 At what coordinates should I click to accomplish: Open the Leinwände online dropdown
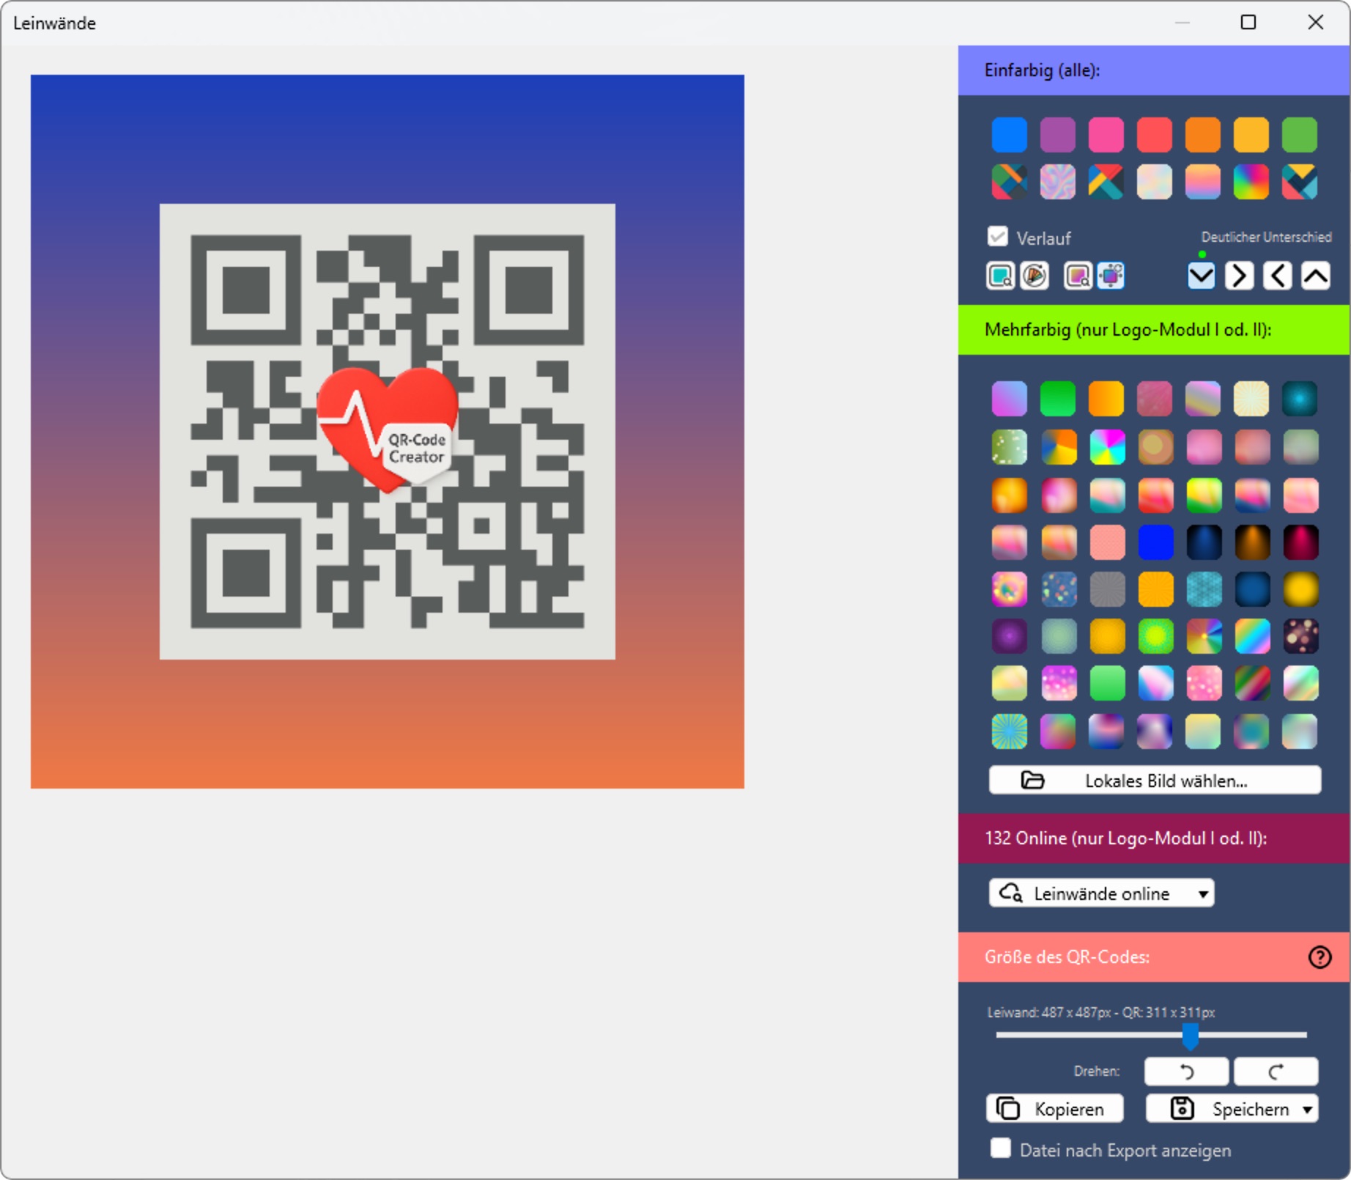[x=1100, y=893]
